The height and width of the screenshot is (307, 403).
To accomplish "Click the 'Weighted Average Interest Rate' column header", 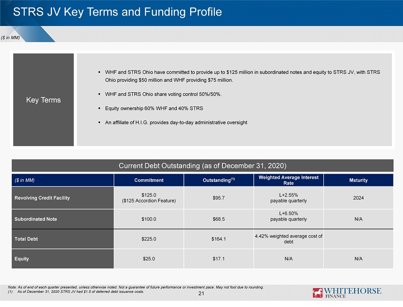I will click(x=289, y=180).
